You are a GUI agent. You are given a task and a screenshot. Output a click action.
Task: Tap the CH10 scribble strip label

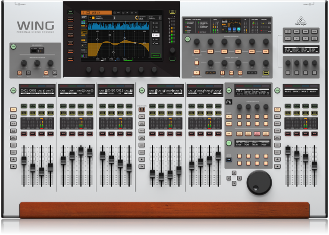coord(111,90)
